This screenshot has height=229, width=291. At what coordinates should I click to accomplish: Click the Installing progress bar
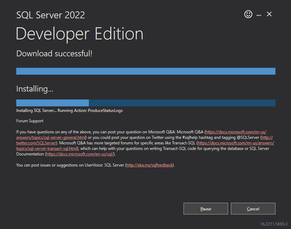145,103
